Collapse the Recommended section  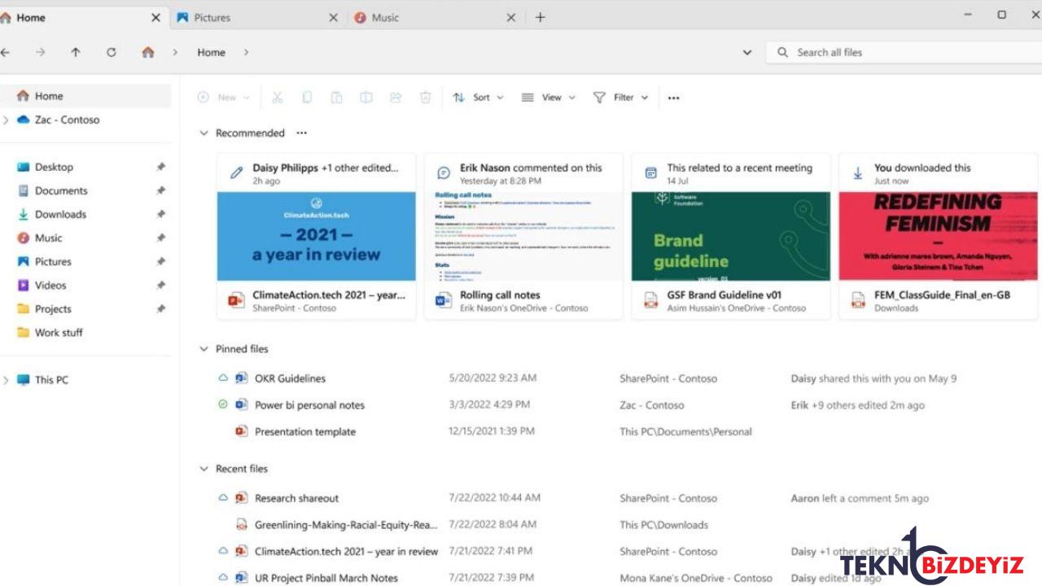(x=204, y=133)
